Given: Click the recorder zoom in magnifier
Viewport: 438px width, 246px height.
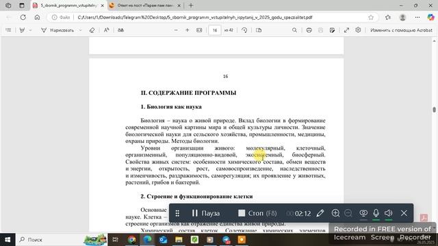Looking at the screenshot, I should click(x=335, y=213).
